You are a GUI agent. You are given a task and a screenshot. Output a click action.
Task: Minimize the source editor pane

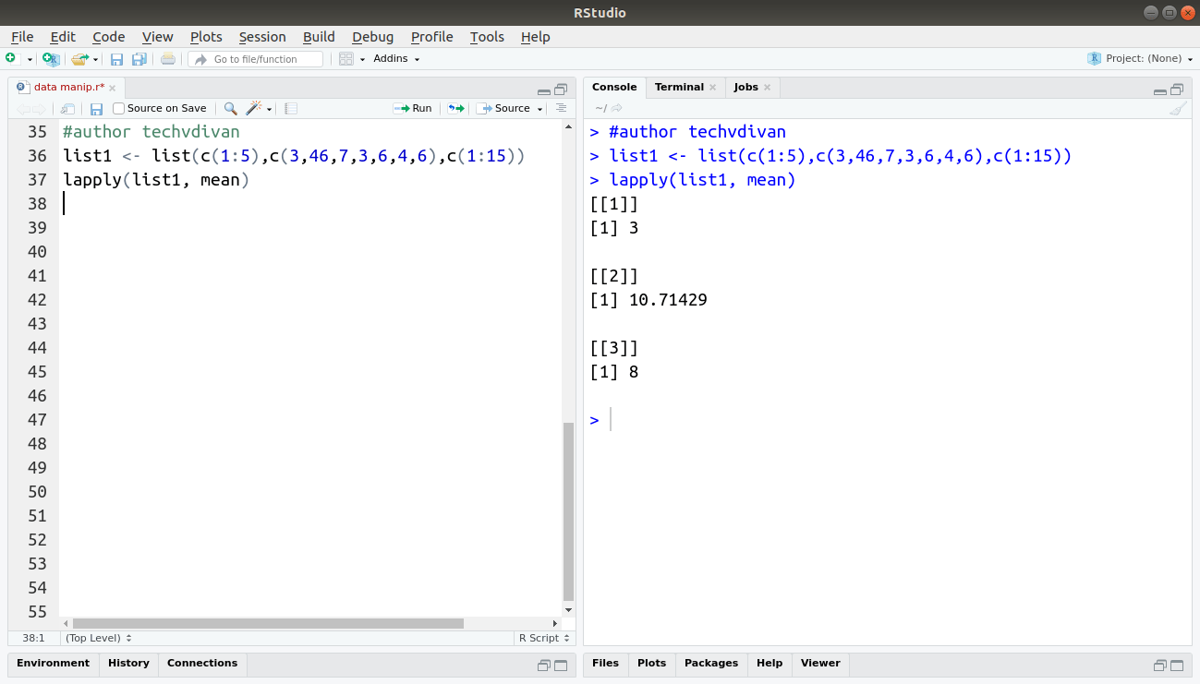tap(544, 90)
